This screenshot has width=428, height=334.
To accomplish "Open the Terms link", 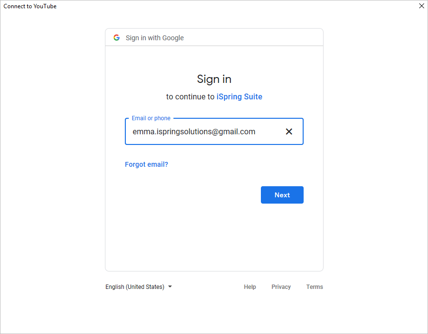I will [x=314, y=286].
